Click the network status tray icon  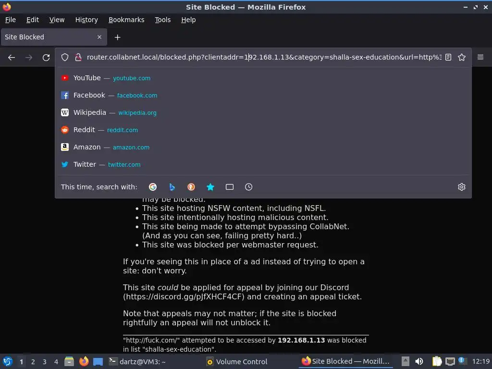[450, 361]
